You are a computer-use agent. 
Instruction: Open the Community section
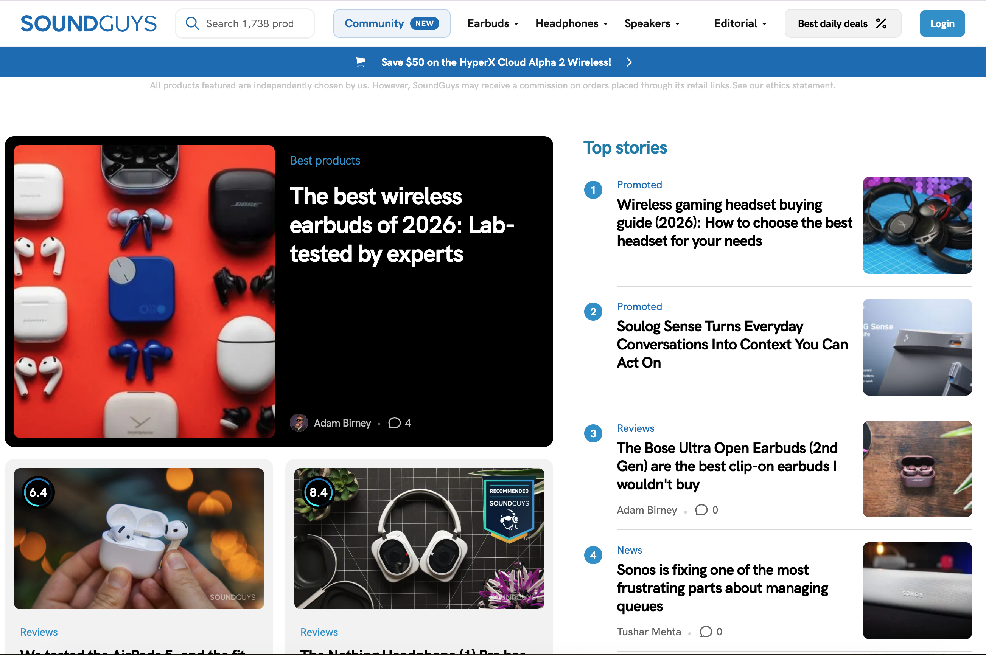(392, 23)
